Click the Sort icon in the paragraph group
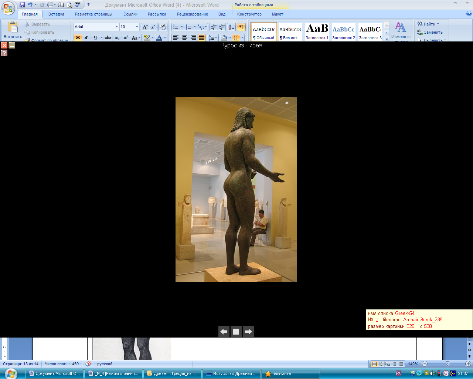 (231, 27)
